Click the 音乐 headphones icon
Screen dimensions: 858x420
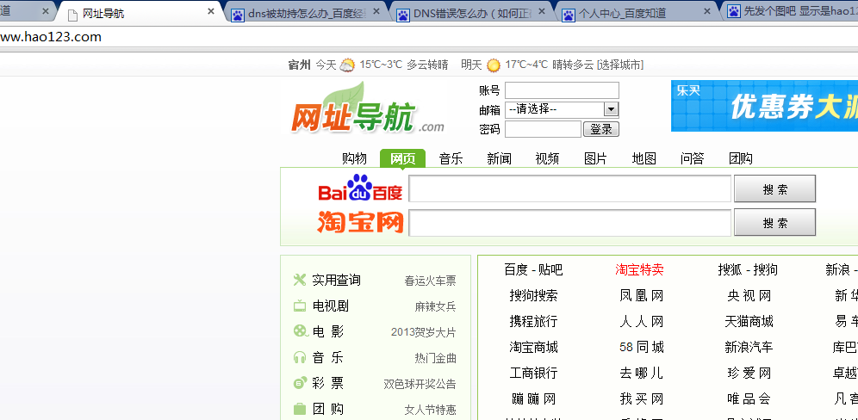pos(299,358)
